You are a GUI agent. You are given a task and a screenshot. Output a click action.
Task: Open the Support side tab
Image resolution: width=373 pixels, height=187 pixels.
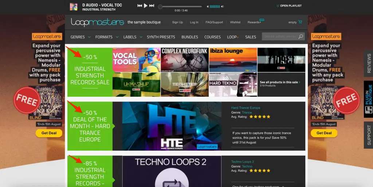click(x=369, y=135)
